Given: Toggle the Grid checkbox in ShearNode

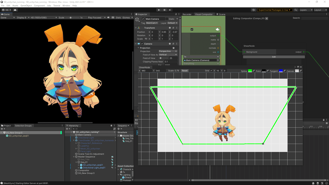Looking at the screenshot, I should click(211, 71).
